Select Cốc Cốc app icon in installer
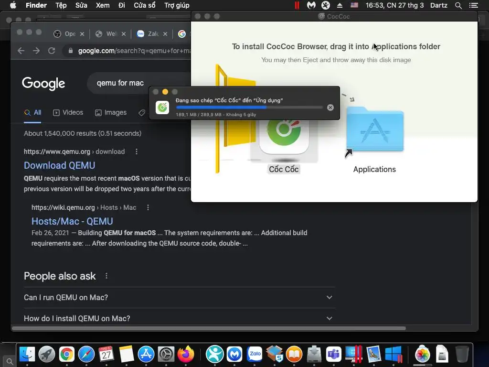 tap(284, 137)
